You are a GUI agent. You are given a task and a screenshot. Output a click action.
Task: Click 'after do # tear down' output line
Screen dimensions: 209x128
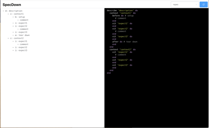[x=125, y=42]
